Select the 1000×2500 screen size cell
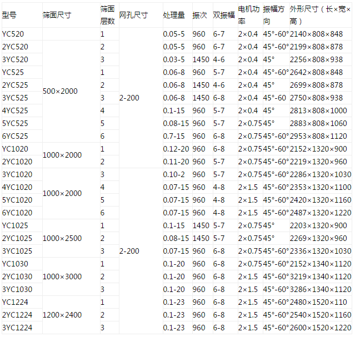Image resolution: width=355 pixels, height=337 pixels. 62,238
